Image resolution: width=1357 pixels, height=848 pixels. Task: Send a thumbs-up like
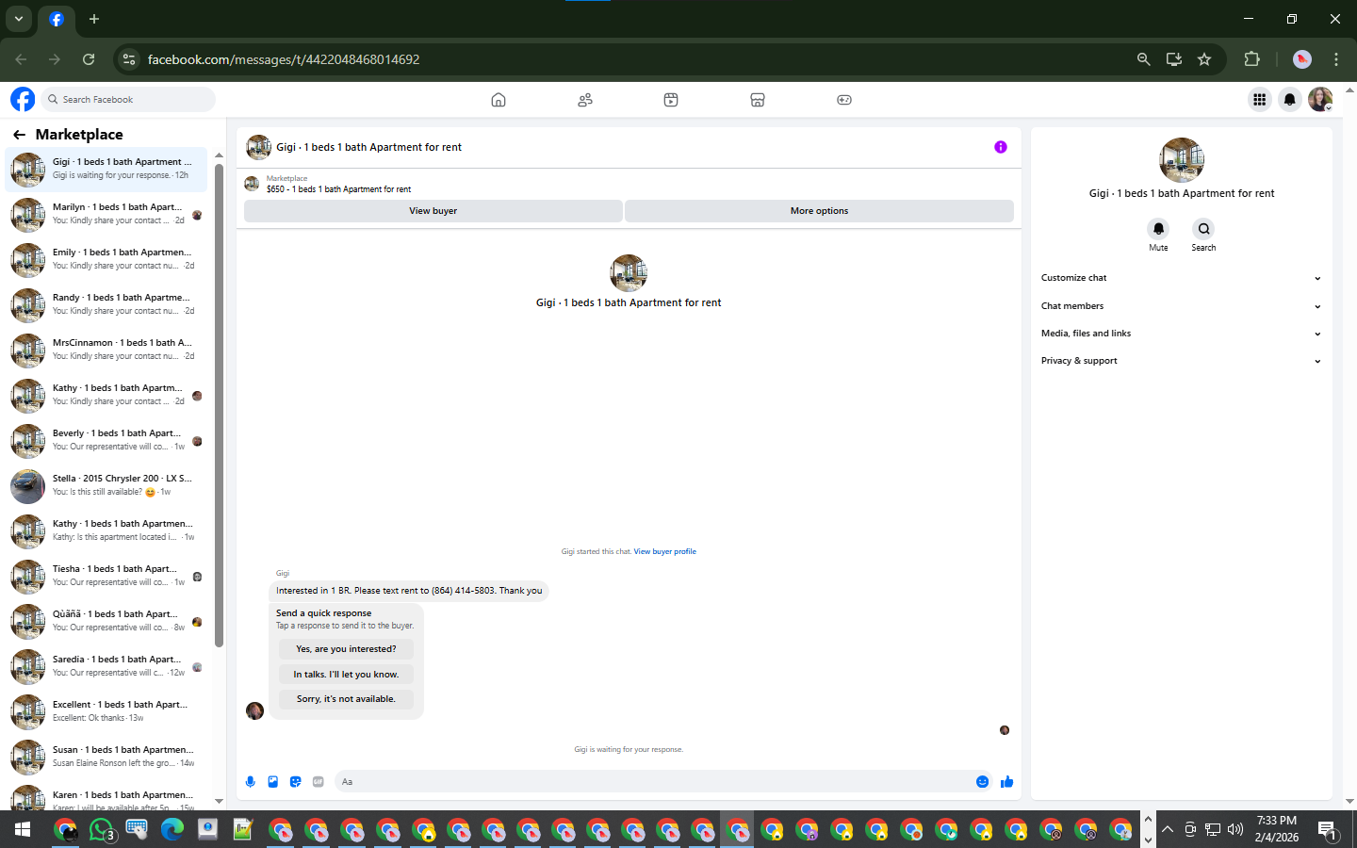click(1006, 782)
